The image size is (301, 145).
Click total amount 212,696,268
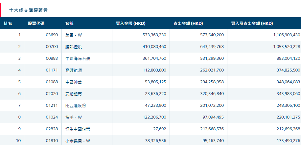coord(288,129)
